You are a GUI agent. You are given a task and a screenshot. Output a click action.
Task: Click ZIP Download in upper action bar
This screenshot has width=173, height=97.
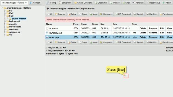click(x=123, y=14)
